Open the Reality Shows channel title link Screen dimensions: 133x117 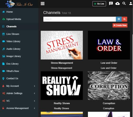62,103
